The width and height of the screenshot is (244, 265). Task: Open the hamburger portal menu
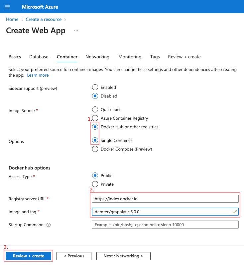7,7
